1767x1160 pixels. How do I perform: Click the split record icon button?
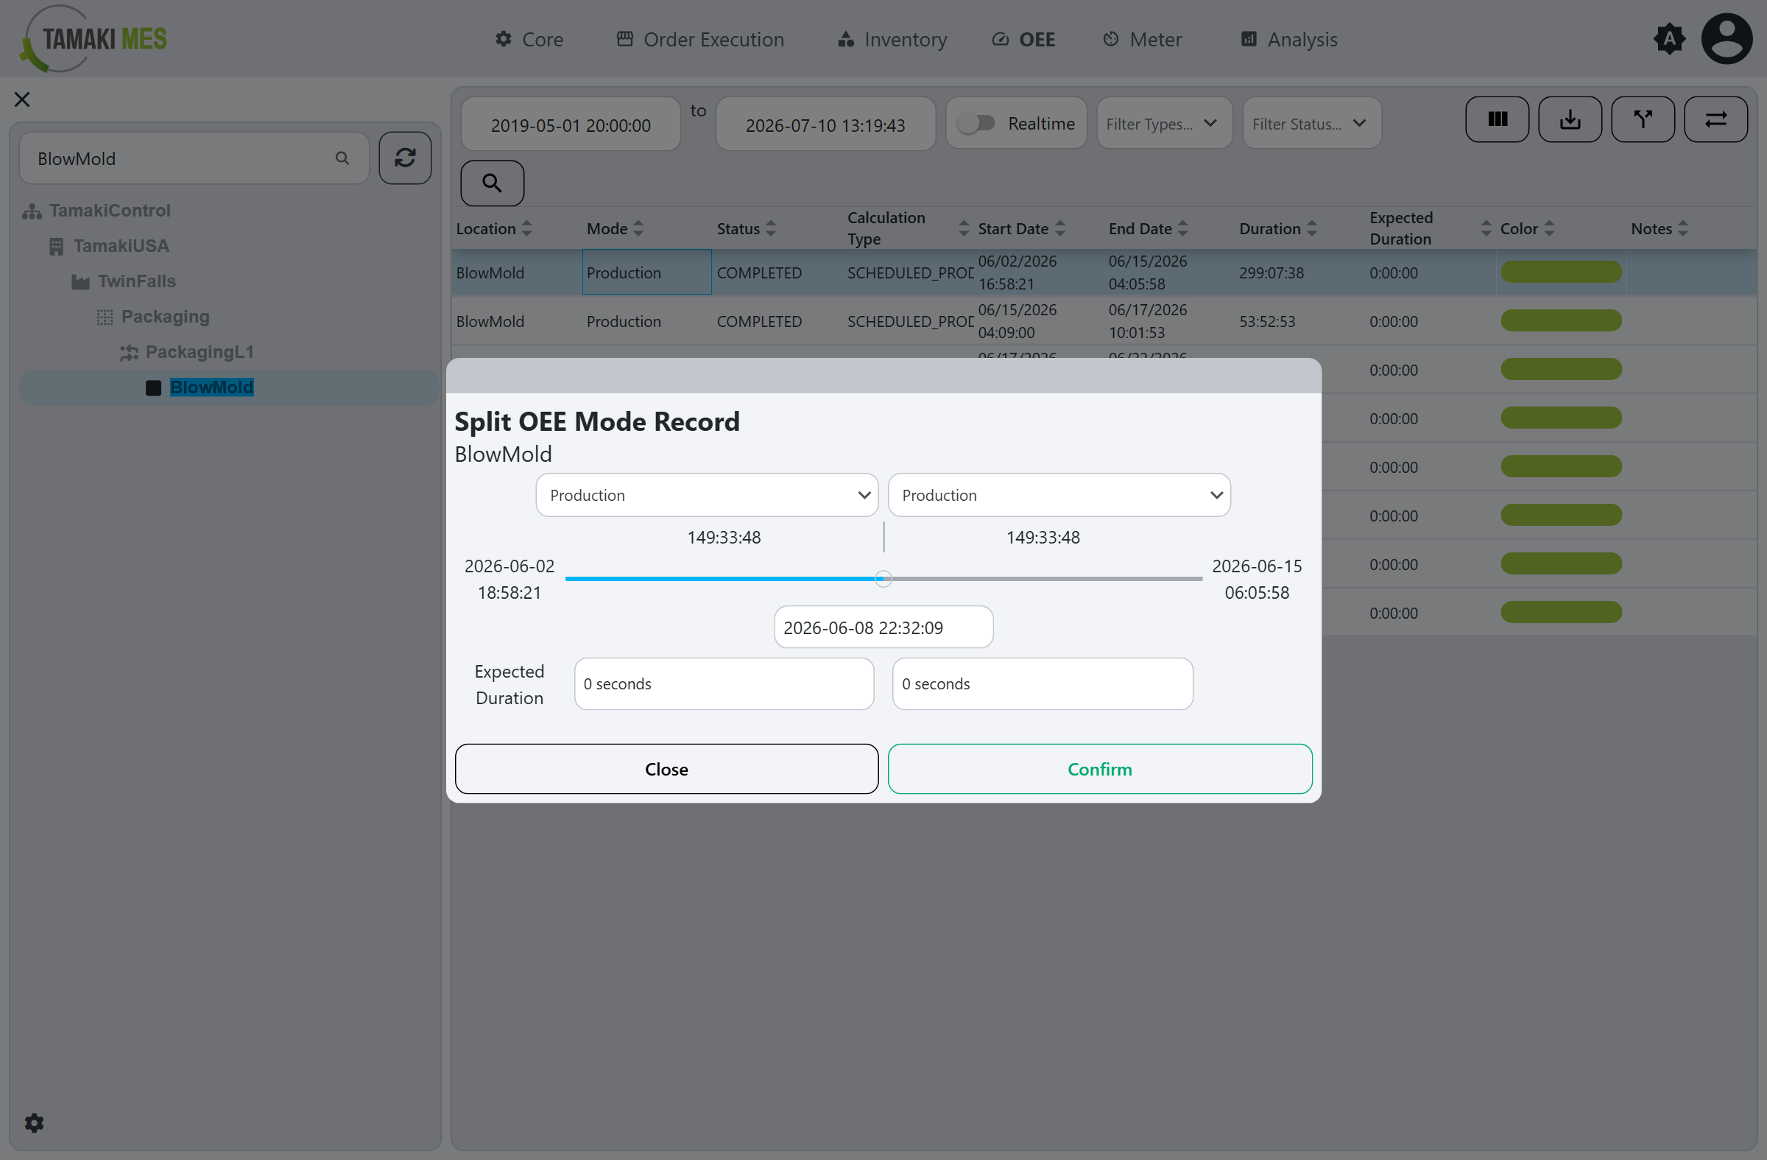pyautogui.click(x=1643, y=119)
